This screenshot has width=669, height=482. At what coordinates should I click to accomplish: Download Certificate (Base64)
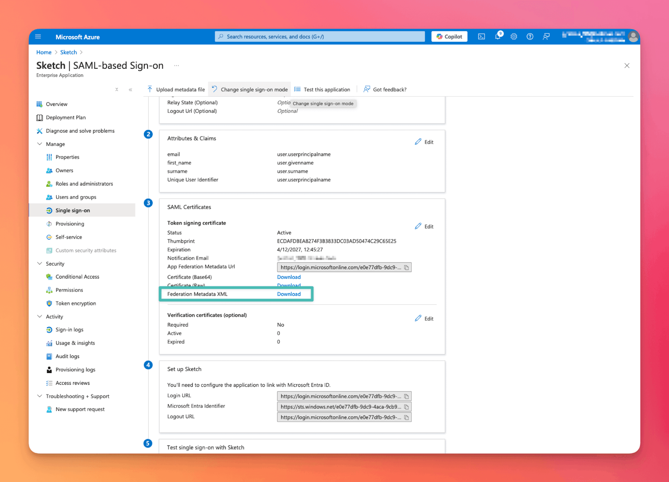(289, 277)
